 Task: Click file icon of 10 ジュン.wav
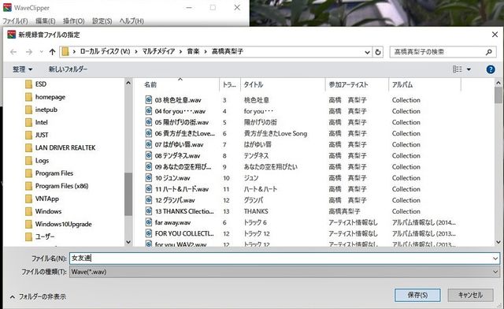149,177
